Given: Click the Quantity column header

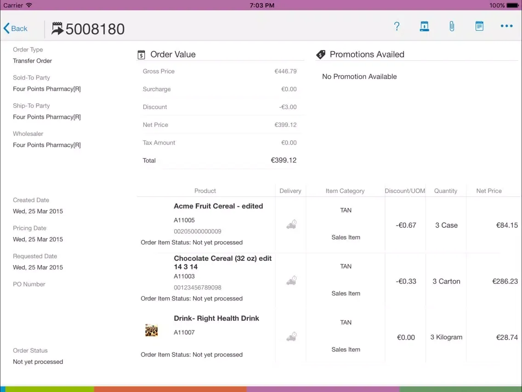Looking at the screenshot, I should pyautogui.click(x=446, y=191).
